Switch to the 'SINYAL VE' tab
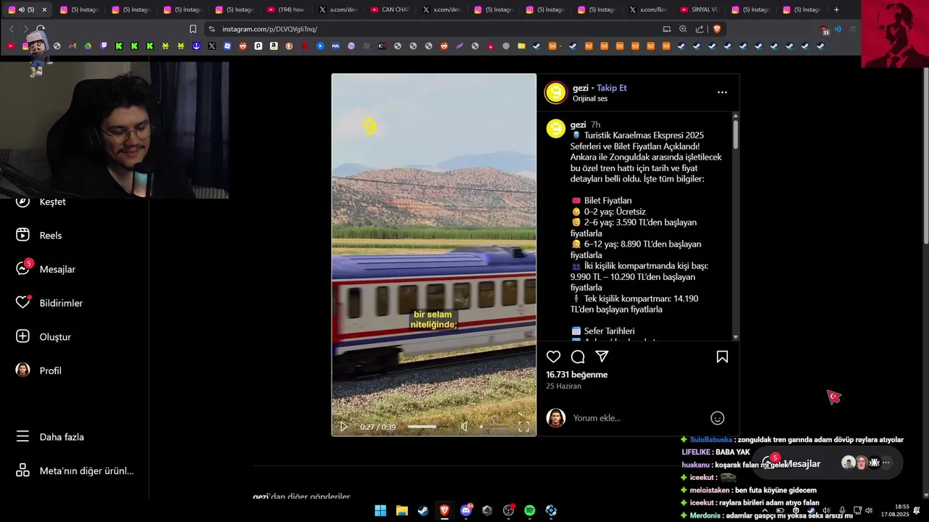Screen dimensions: 929x522 click(x=700, y=9)
